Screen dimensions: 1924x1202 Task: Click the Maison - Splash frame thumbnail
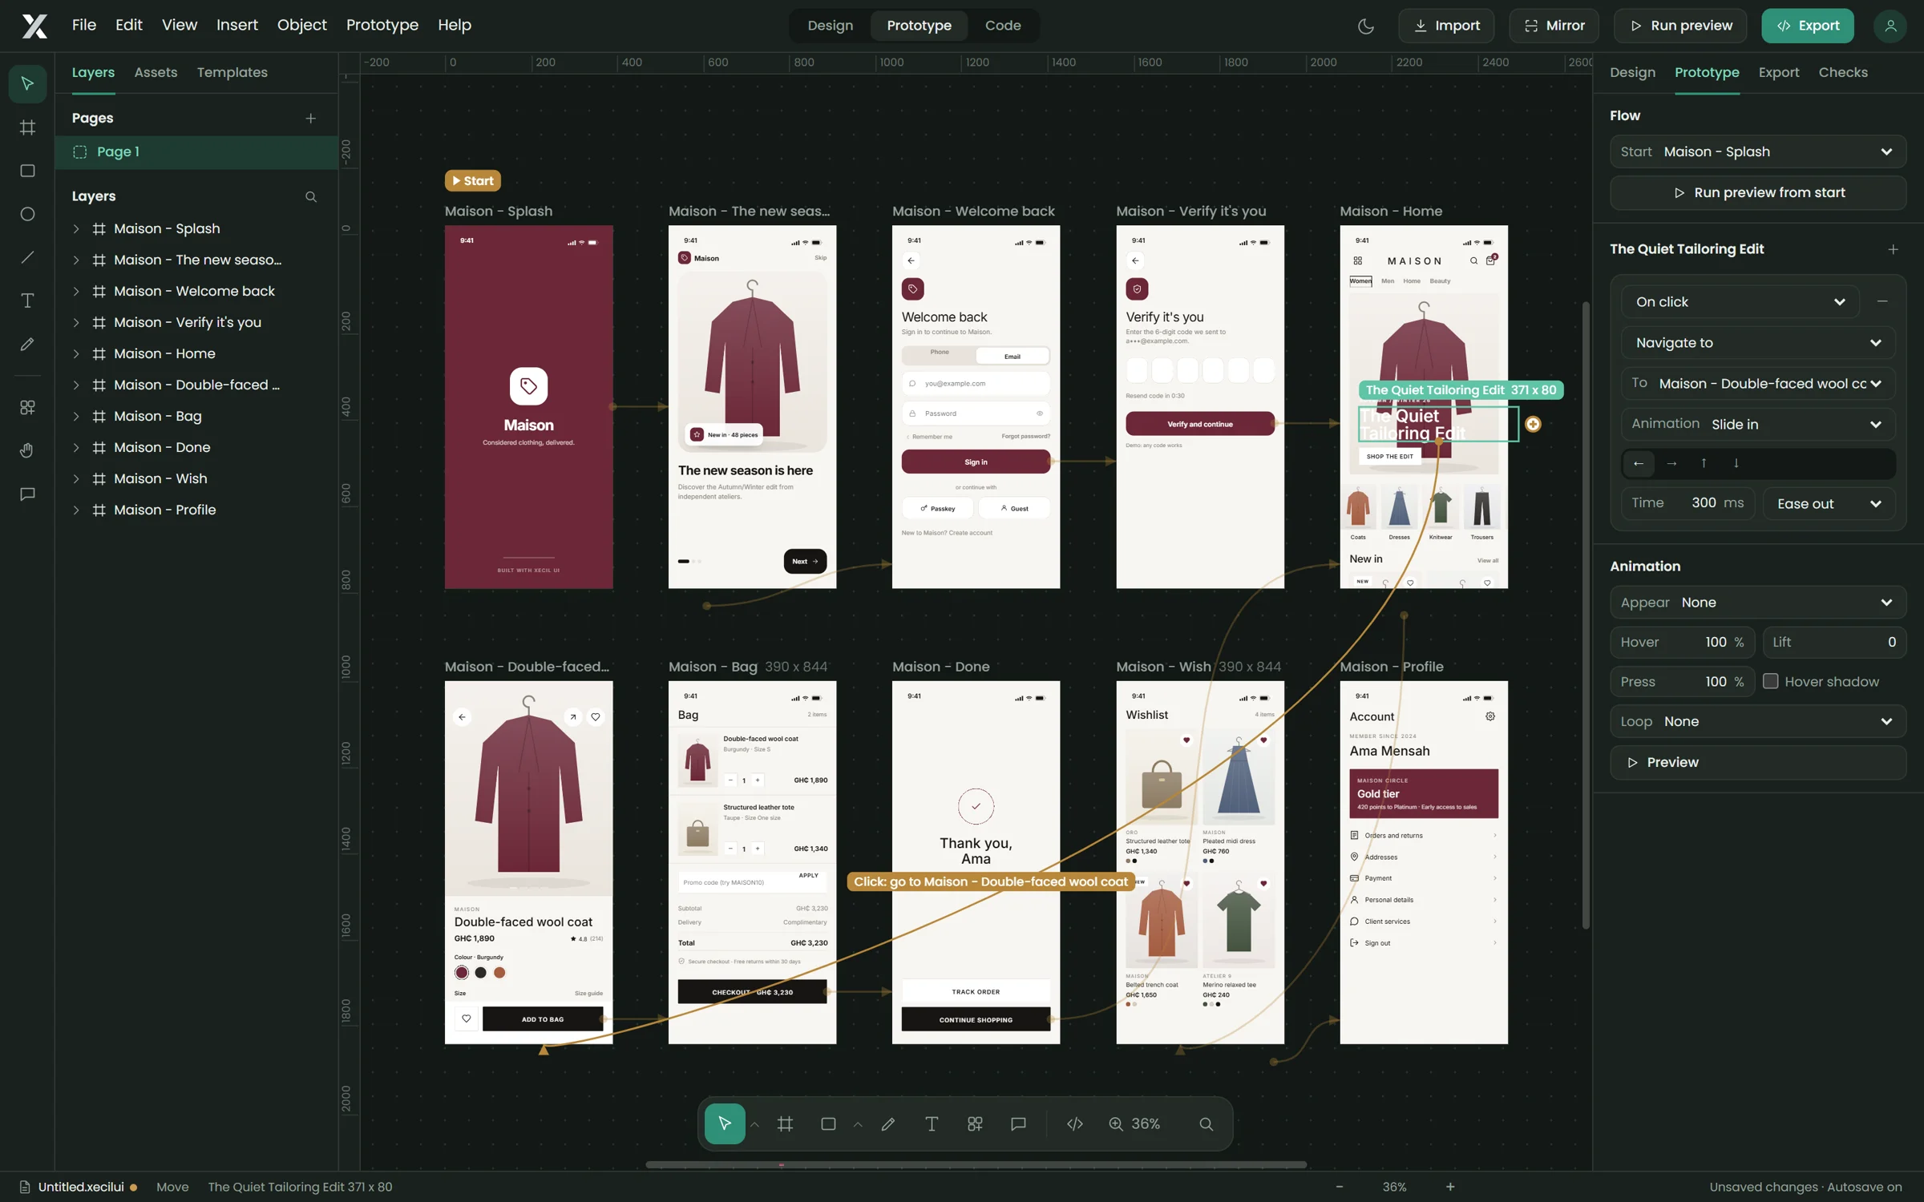coord(528,407)
